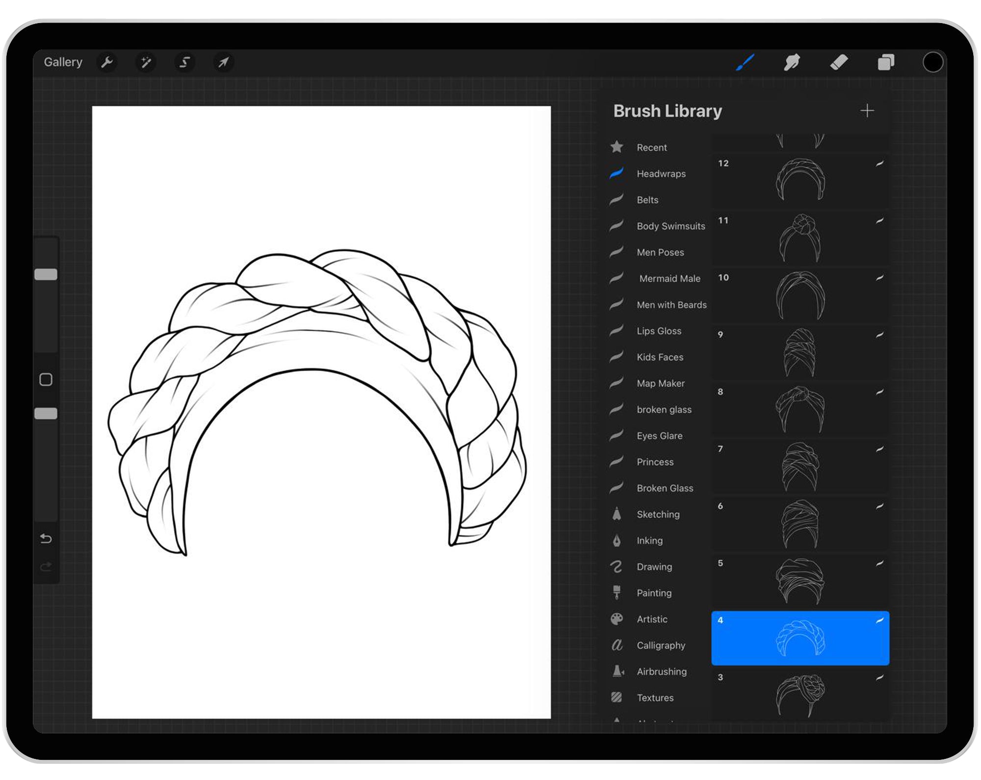Switch to the Sketching brush category
Viewport: 981px width, 780px height.
658,514
